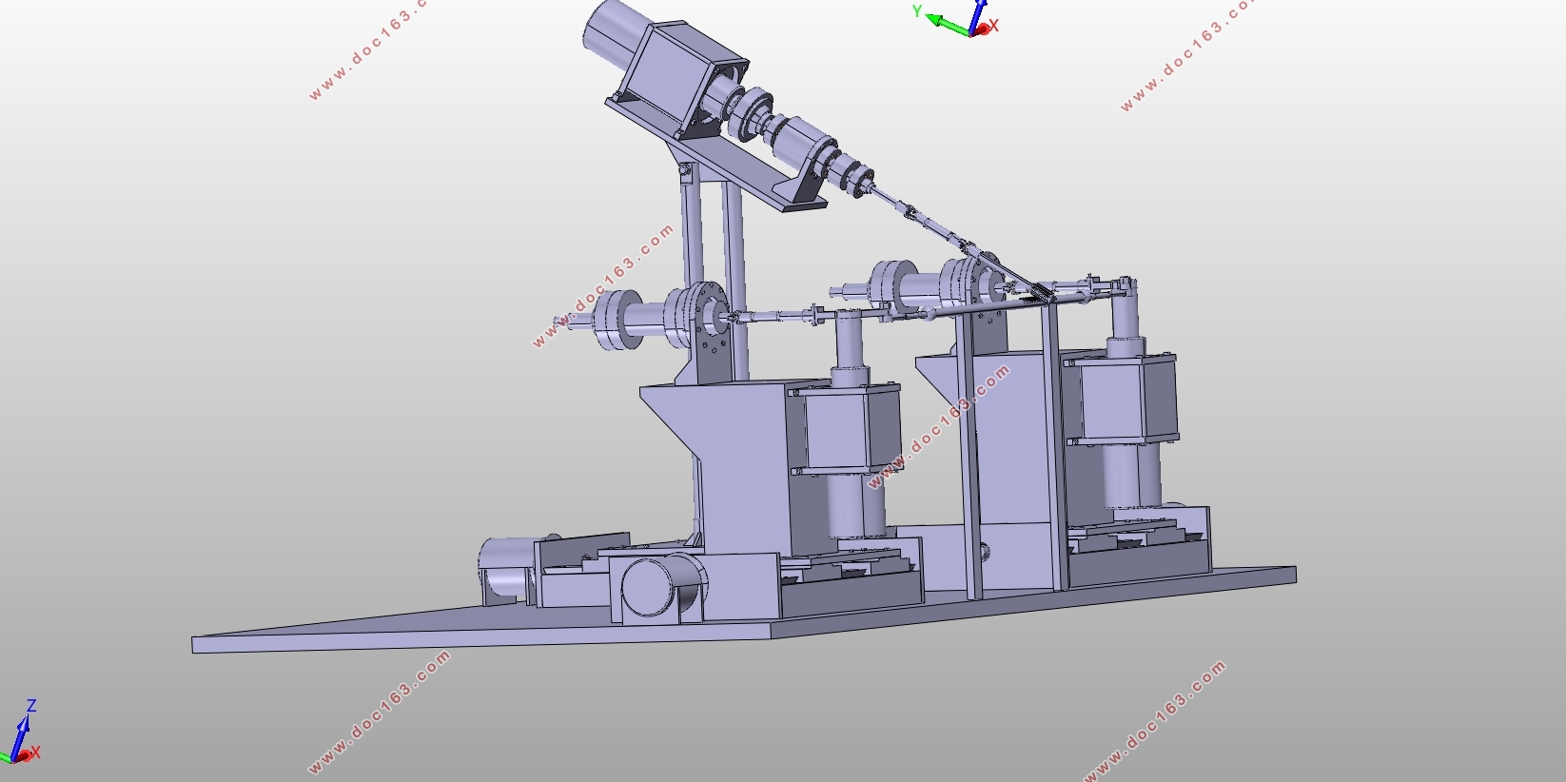
Task: Pick the tall right frame post
Action: click(x=1050, y=445)
